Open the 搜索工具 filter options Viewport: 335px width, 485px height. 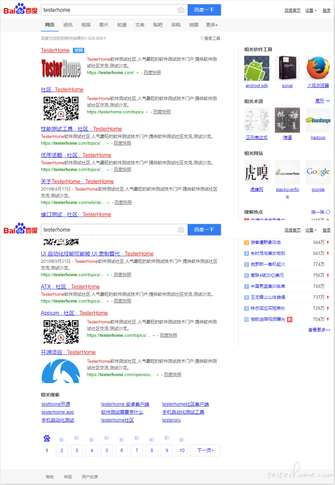(210, 38)
